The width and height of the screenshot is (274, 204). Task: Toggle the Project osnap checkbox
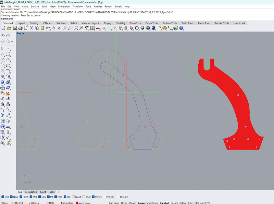(x=104, y=197)
